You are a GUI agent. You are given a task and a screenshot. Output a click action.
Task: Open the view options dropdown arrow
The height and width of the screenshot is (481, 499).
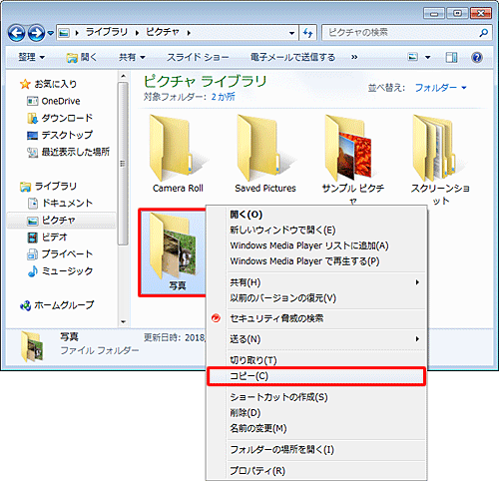428,57
